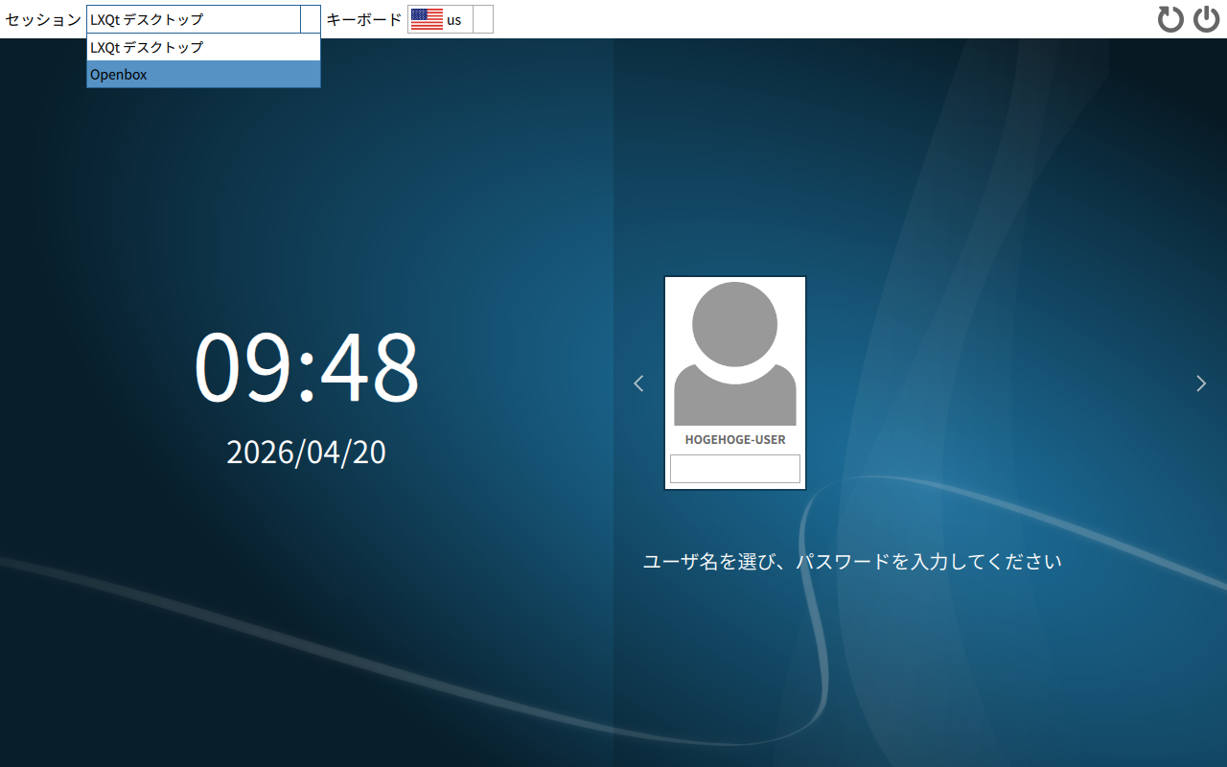This screenshot has width=1227, height=767.
Task: Click the "us" keyboard layout text
Action: tap(453, 20)
